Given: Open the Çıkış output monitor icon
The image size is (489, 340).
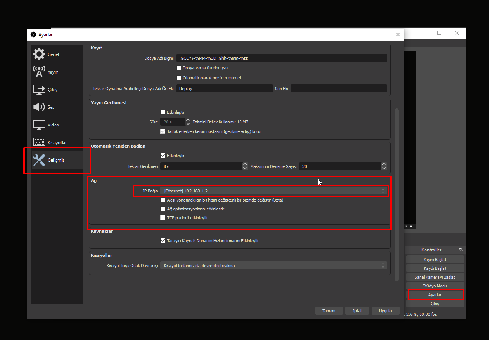Looking at the screenshot, I should click(x=39, y=90).
